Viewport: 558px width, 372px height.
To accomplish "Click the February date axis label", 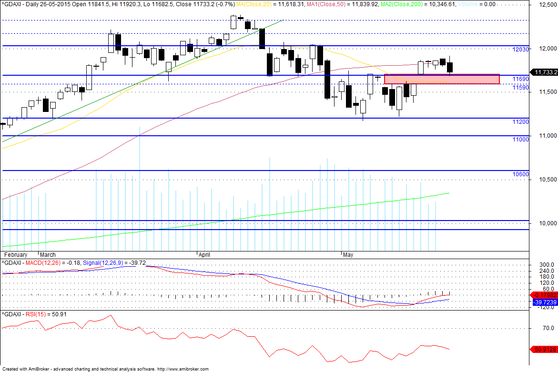I will point(16,255).
